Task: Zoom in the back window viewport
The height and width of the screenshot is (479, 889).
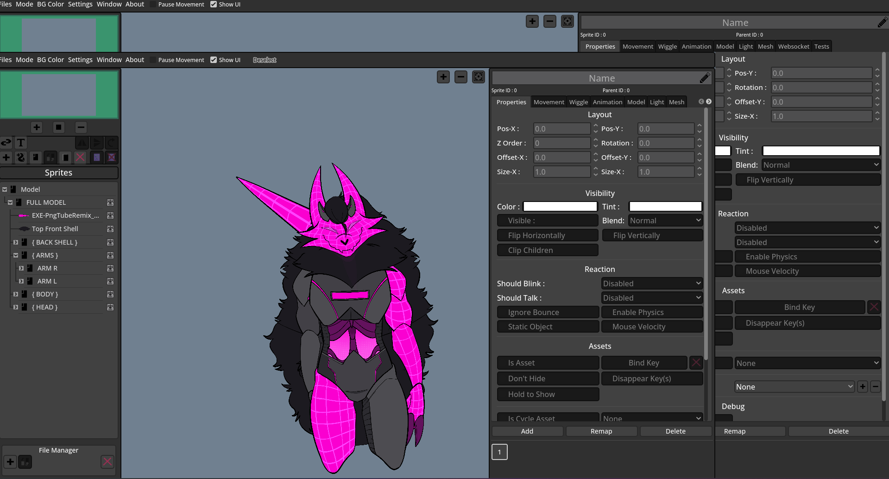Action: tap(532, 21)
